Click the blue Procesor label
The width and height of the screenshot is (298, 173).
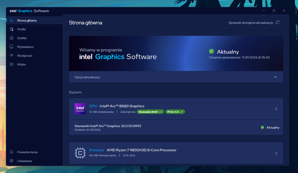pyautogui.click(x=97, y=150)
